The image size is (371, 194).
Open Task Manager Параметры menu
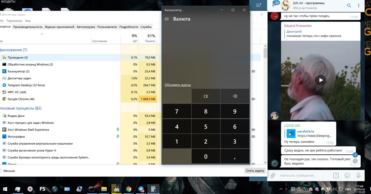click(14, 21)
